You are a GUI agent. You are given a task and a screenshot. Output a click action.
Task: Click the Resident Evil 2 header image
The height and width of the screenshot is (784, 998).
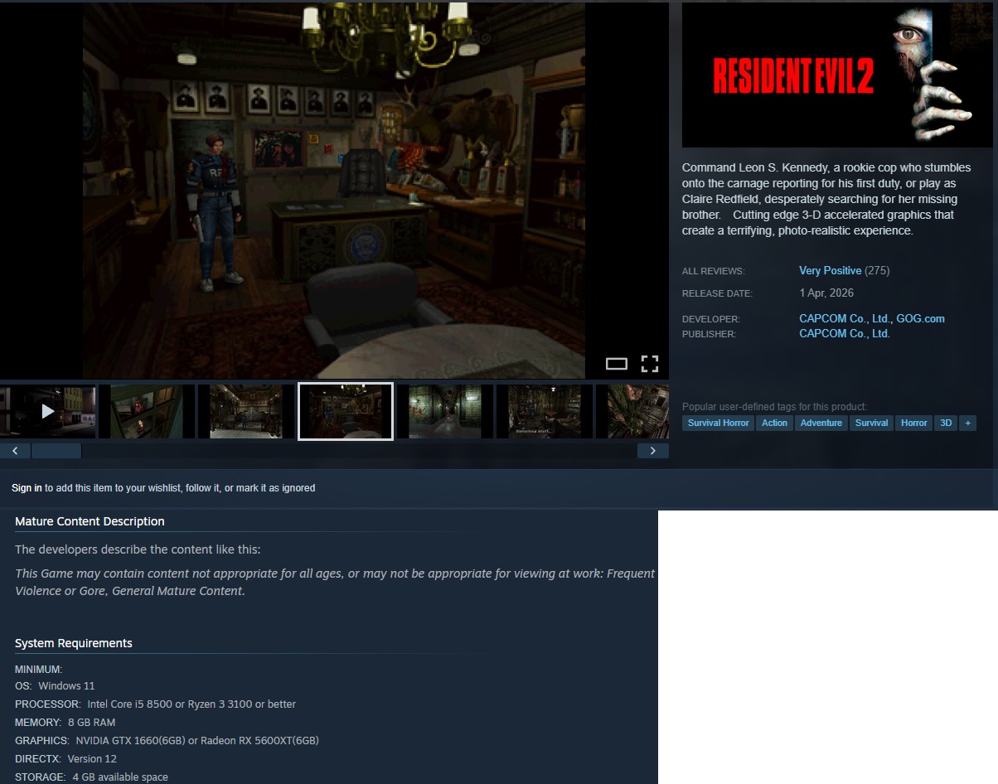click(837, 75)
